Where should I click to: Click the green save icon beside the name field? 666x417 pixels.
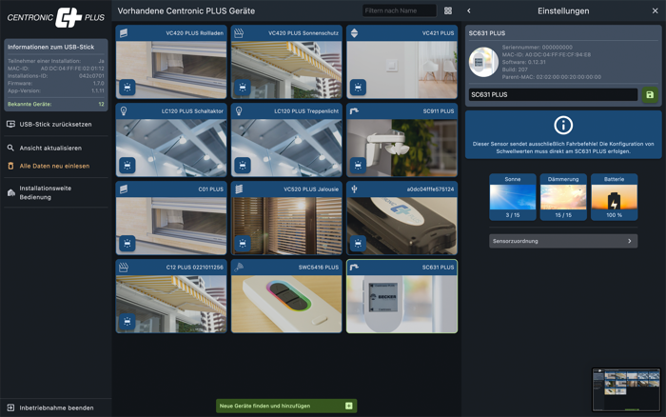coord(650,95)
